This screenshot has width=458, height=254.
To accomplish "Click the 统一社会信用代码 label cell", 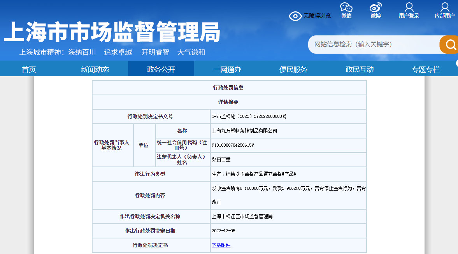I will point(183,145).
